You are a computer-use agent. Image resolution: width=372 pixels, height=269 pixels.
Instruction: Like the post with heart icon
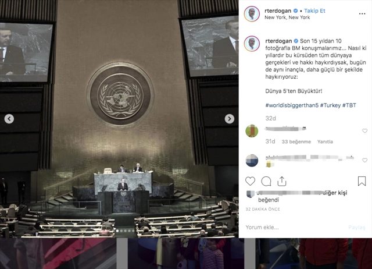(250, 181)
